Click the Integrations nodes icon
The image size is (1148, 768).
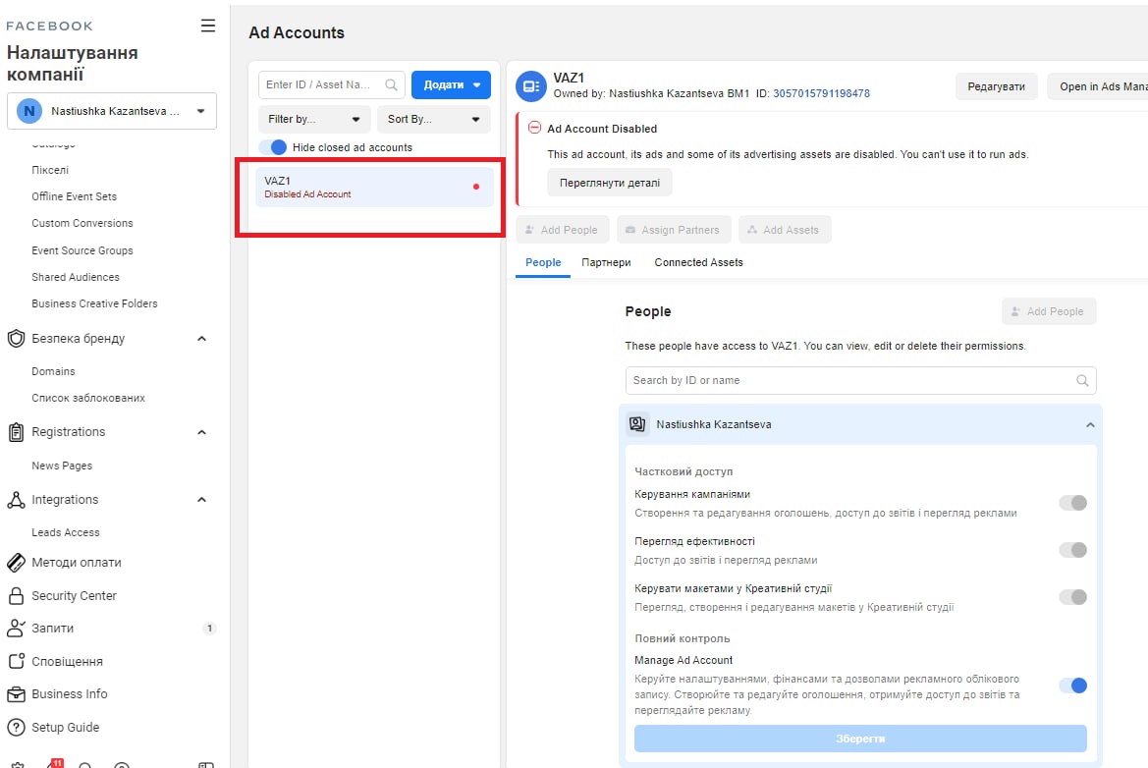coord(16,499)
